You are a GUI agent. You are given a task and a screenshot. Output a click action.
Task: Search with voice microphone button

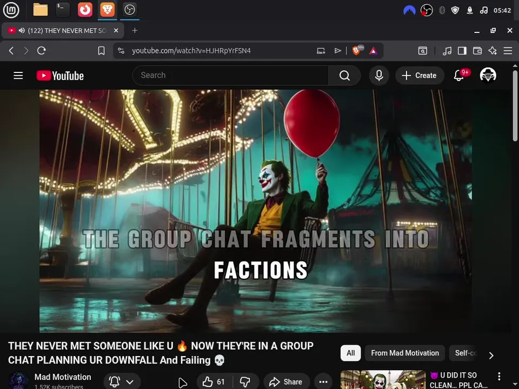379,76
